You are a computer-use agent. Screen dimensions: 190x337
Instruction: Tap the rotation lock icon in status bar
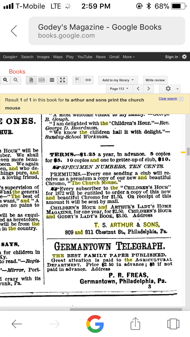pyautogui.click(x=140, y=6)
